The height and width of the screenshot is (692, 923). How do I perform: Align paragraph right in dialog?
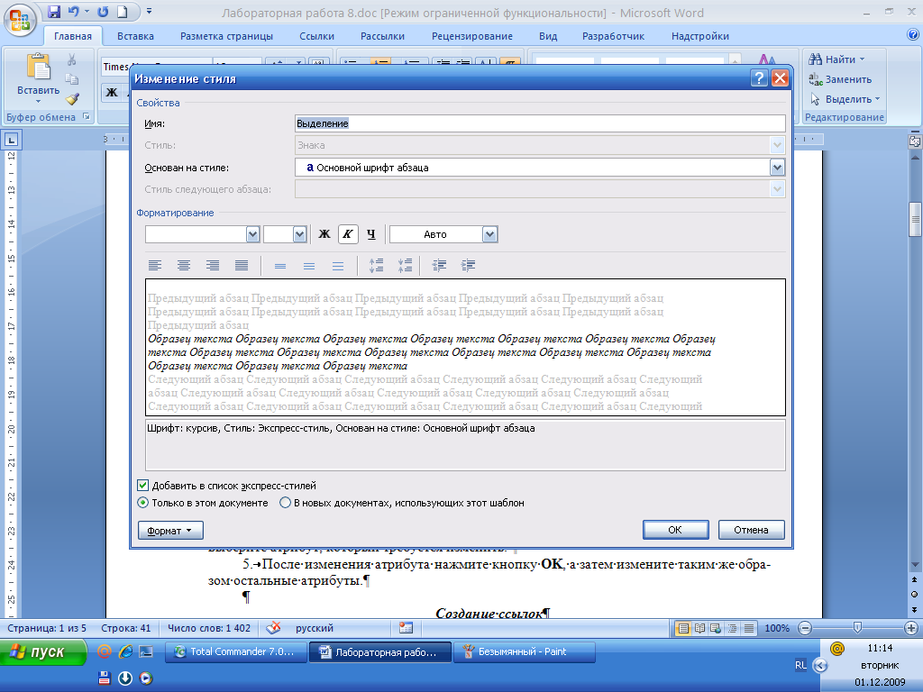pos(213,266)
